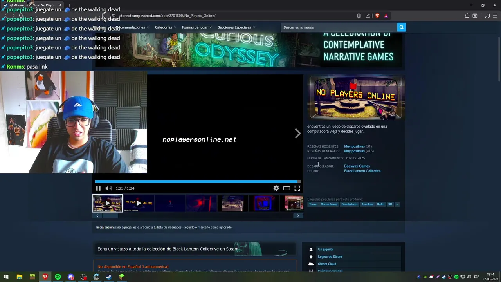Open Windows Start menu

coord(6,277)
